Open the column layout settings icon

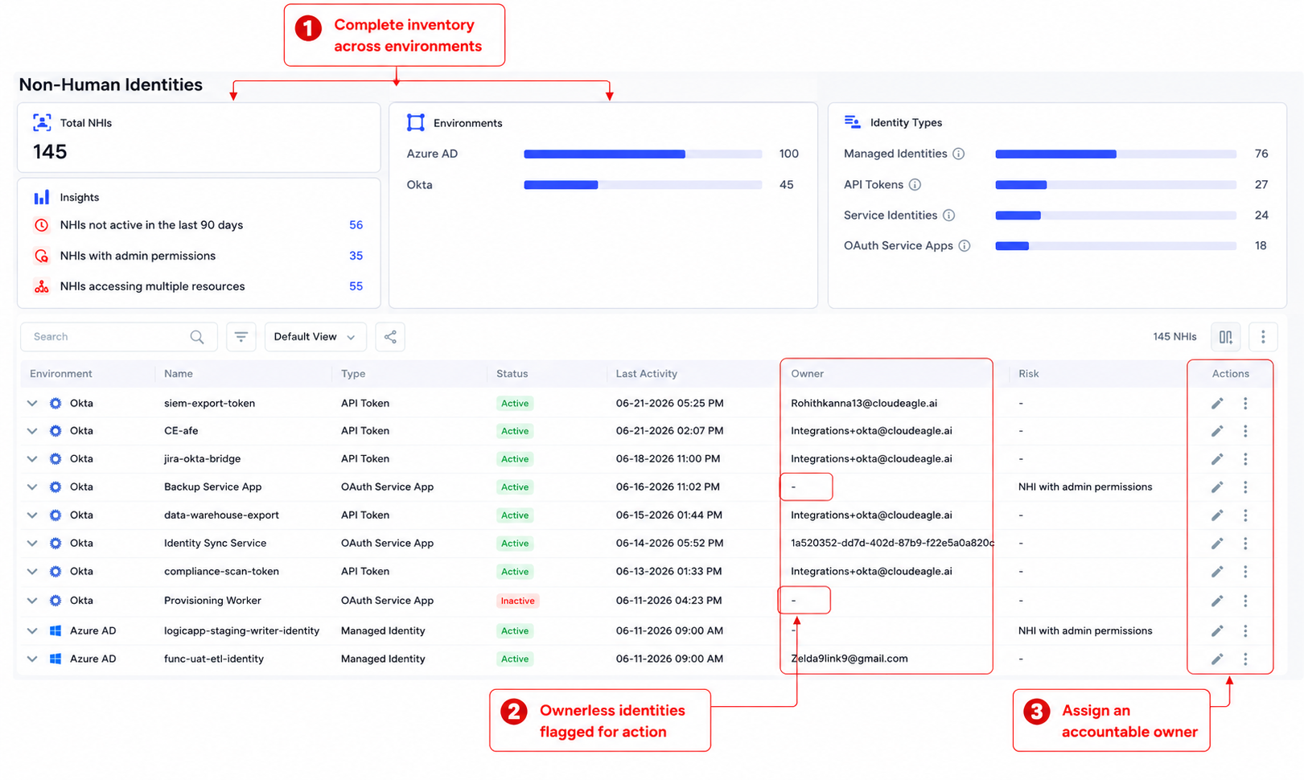[1225, 337]
